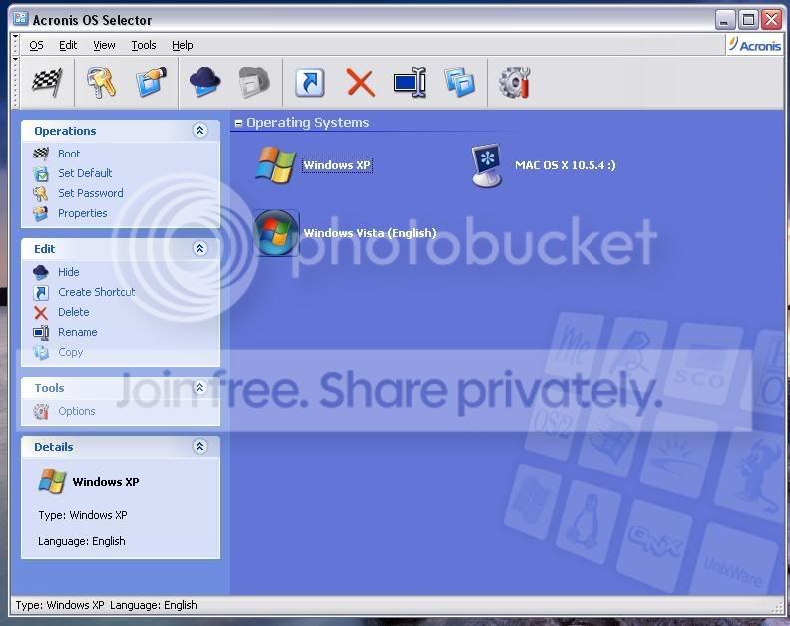The image size is (790, 626).
Task: Select the Windows Vista (English) label
Action: (370, 232)
